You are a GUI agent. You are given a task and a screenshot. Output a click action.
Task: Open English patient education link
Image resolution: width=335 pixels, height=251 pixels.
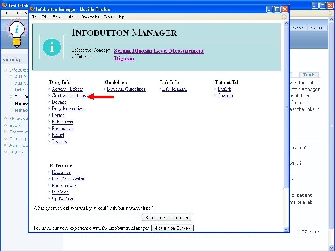224,89
